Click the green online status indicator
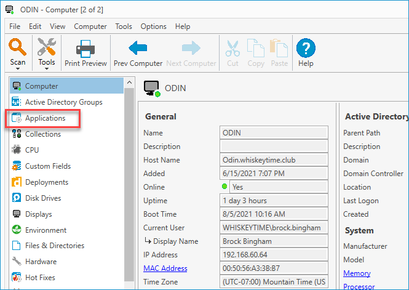 (x=224, y=187)
